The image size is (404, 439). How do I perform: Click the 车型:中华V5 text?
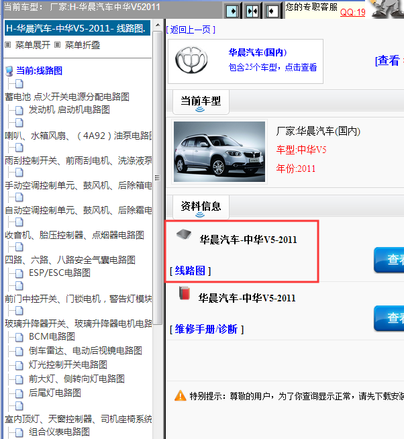point(301,150)
